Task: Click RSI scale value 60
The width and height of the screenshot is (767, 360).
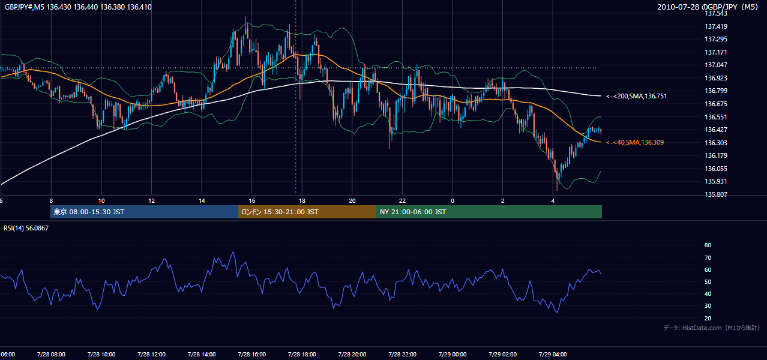Action: tap(708, 269)
